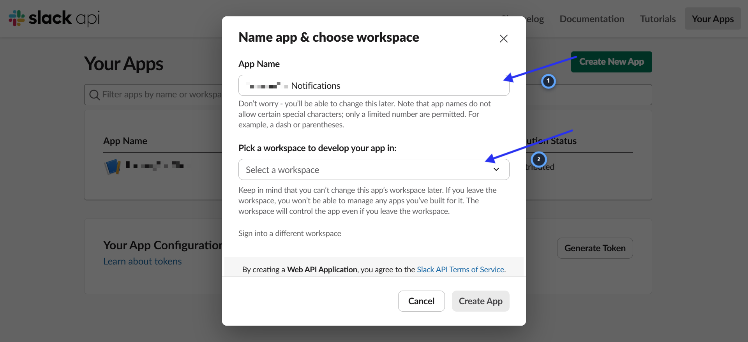Go to Your Apps tab
Viewport: 748px width, 342px height.
point(713,19)
